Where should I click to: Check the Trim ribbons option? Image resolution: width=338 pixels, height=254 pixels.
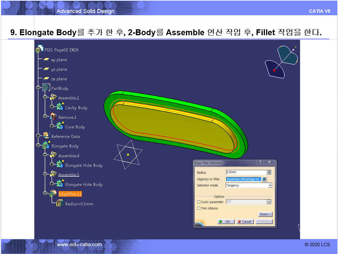199,208
